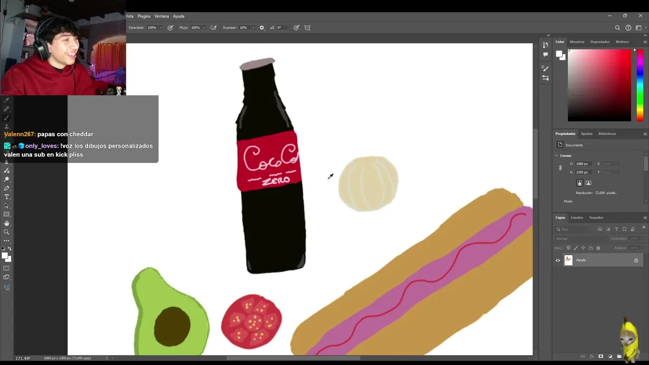This screenshot has height=365, width=649.
Task: Open the workspace switcher dropdown
Action: [639, 28]
